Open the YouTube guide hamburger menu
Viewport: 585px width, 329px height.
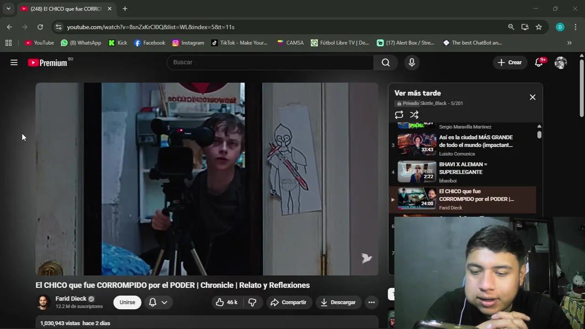pyautogui.click(x=14, y=63)
